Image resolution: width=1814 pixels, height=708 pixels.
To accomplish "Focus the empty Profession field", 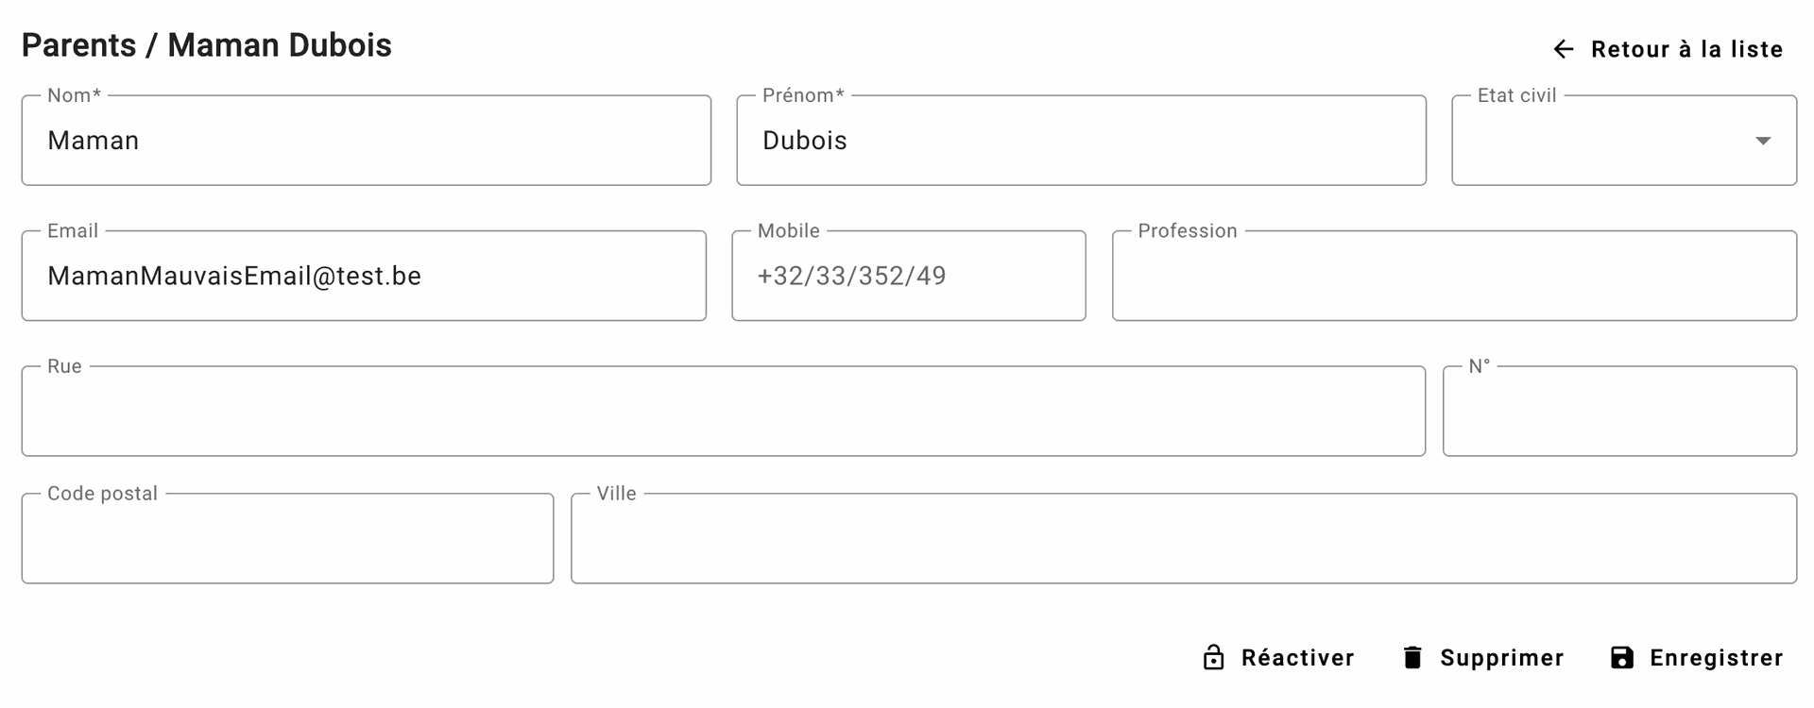I will [x=1454, y=276].
